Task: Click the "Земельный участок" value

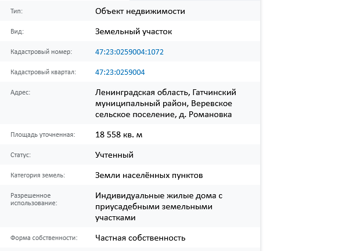Action: point(134,31)
